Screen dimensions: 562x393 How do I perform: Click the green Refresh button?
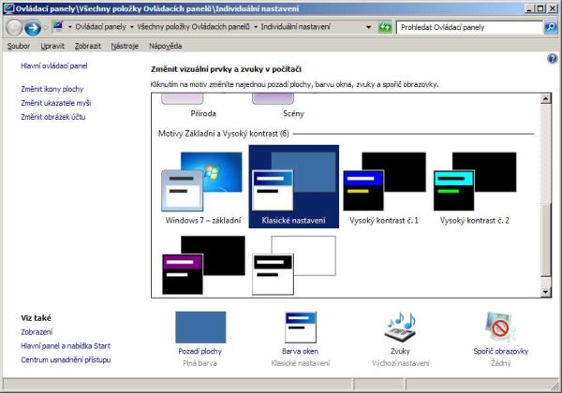point(385,27)
